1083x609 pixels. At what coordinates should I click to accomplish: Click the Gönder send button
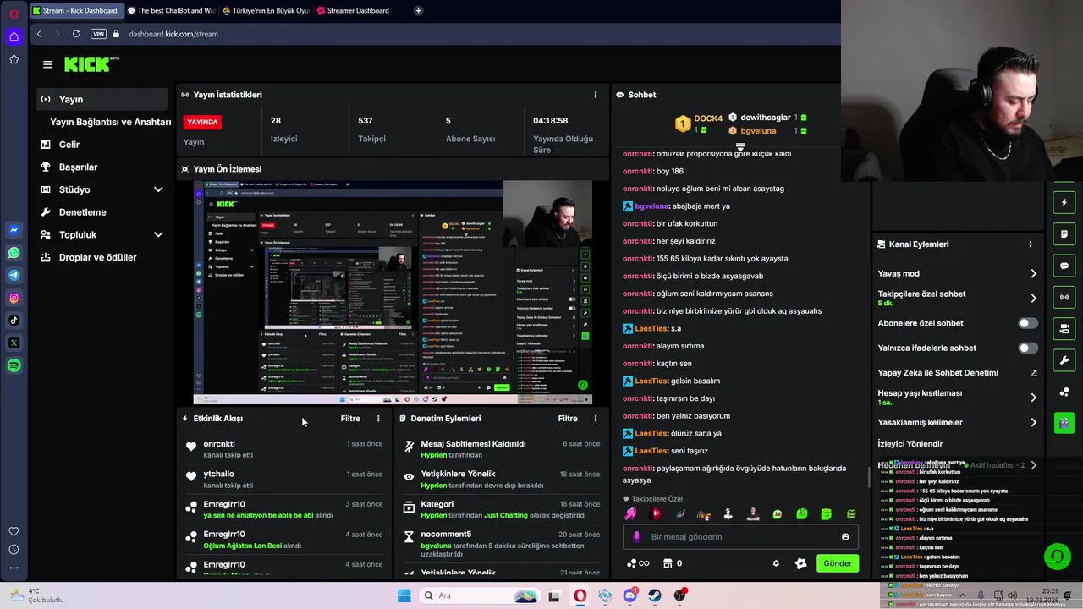838,563
